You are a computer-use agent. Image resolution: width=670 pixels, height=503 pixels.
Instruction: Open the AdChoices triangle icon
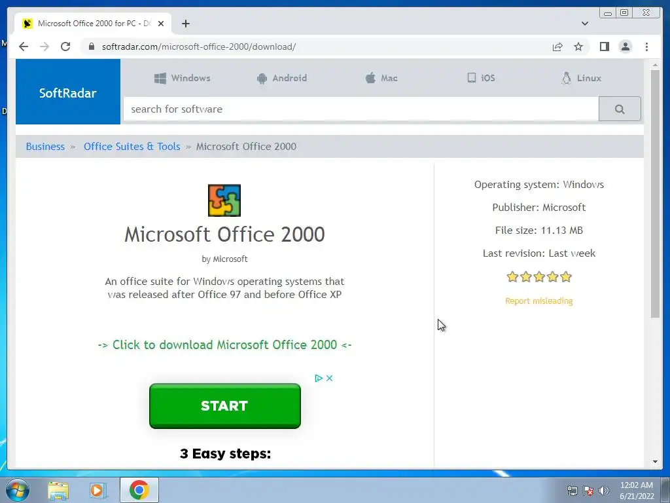click(319, 378)
